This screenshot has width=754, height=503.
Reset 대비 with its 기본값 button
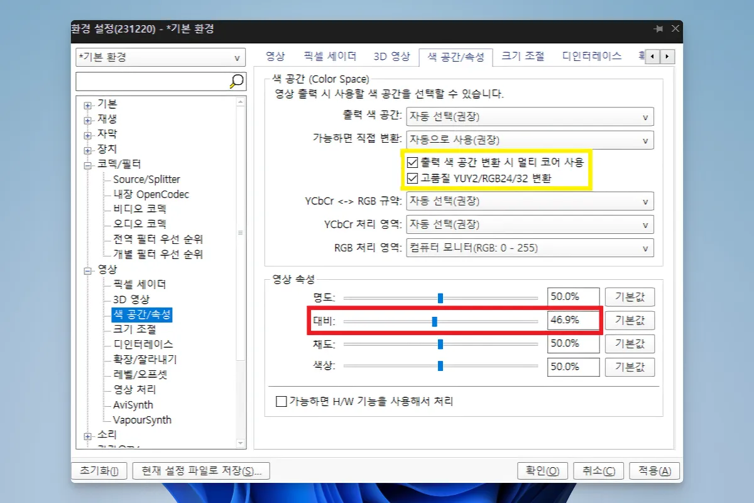click(x=630, y=320)
